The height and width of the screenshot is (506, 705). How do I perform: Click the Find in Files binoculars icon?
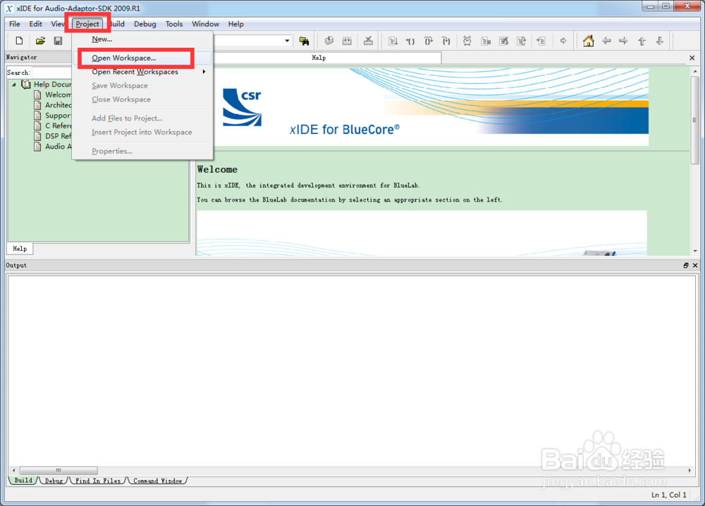pyautogui.click(x=305, y=41)
